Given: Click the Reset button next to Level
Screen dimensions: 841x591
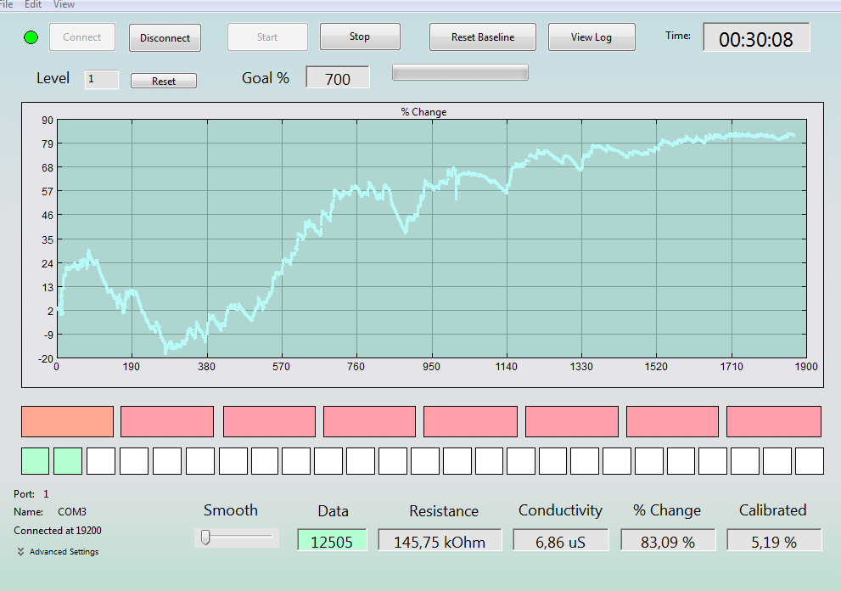Looking at the screenshot, I should (x=164, y=81).
